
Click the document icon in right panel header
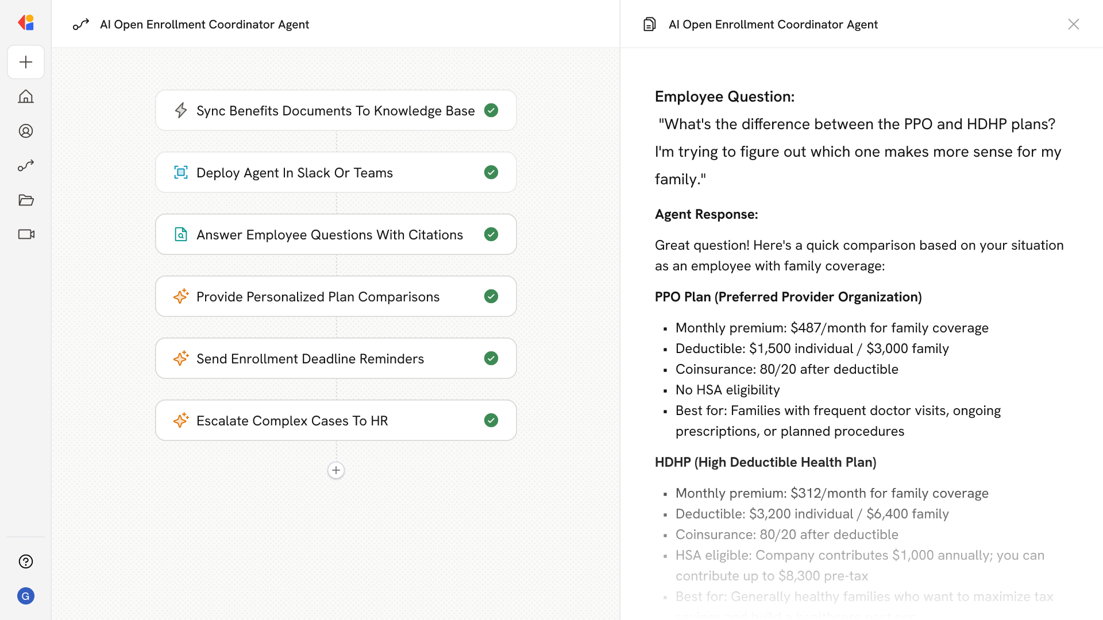649,24
